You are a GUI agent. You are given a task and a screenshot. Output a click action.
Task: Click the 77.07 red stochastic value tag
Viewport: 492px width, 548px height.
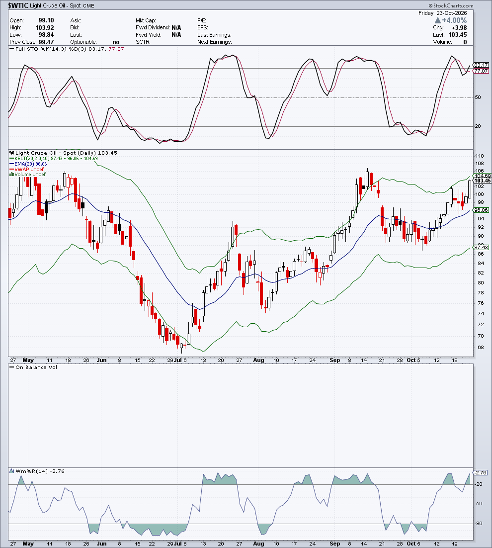pyautogui.click(x=481, y=71)
